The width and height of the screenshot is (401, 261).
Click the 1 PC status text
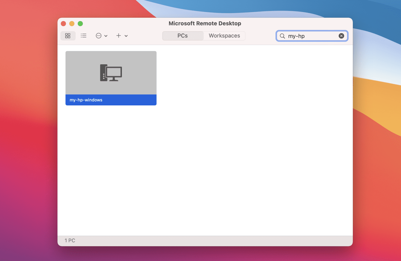[x=70, y=240]
